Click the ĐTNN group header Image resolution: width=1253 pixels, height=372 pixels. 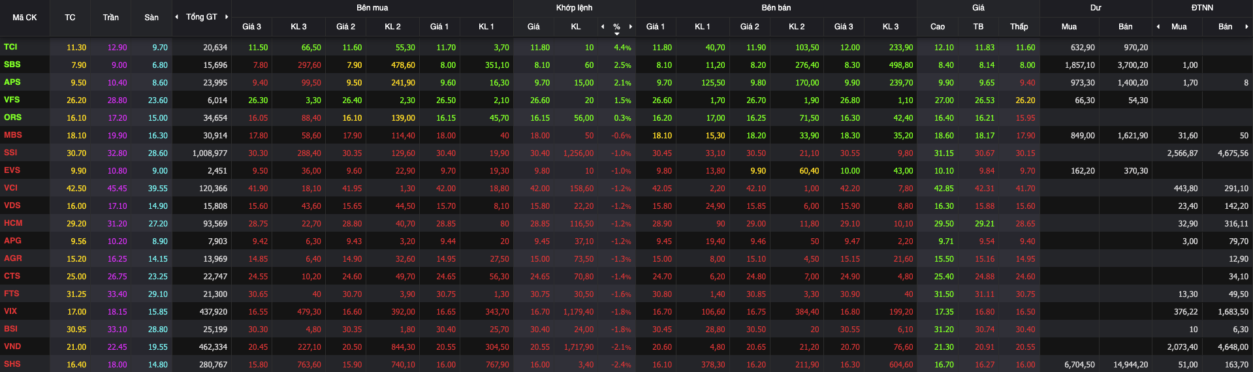(x=1202, y=8)
